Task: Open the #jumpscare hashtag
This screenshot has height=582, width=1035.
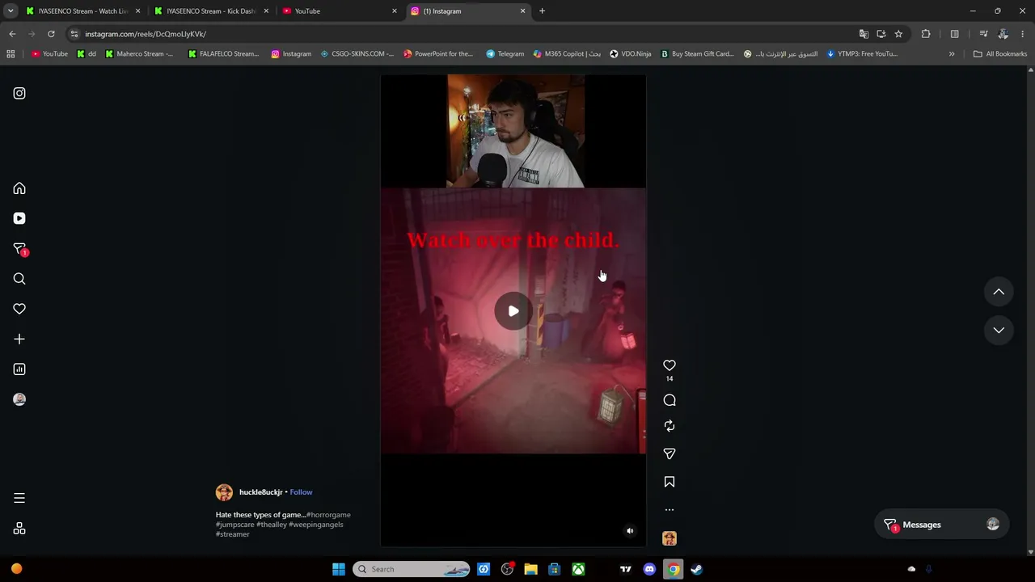Action: coord(235,525)
